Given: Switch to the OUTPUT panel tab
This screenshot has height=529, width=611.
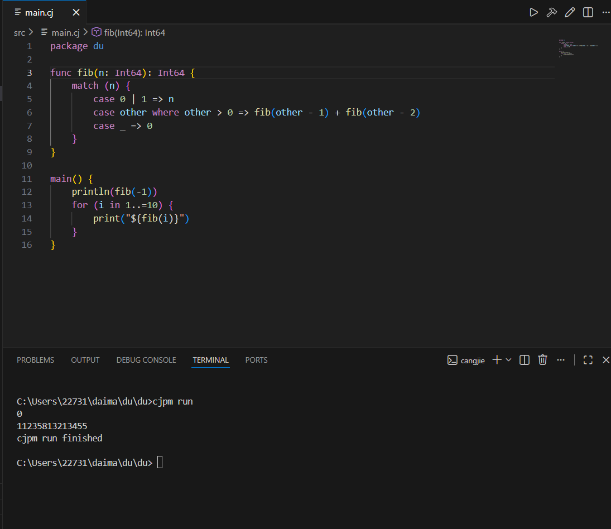Looking at the screenshot, I should pyautogui.click(x=85, y=360).
